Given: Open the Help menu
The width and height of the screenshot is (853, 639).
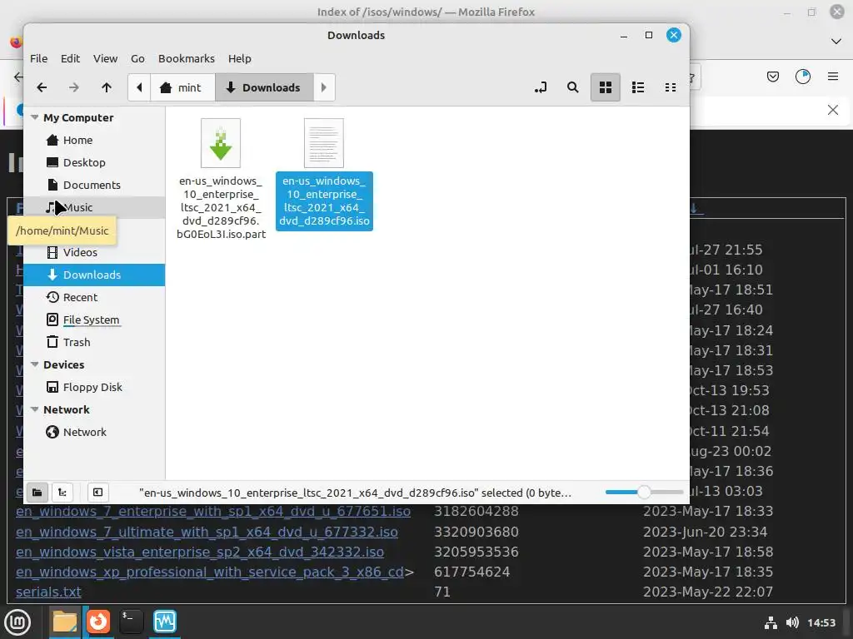Looking at the screenshot, I should coord(239,59).
